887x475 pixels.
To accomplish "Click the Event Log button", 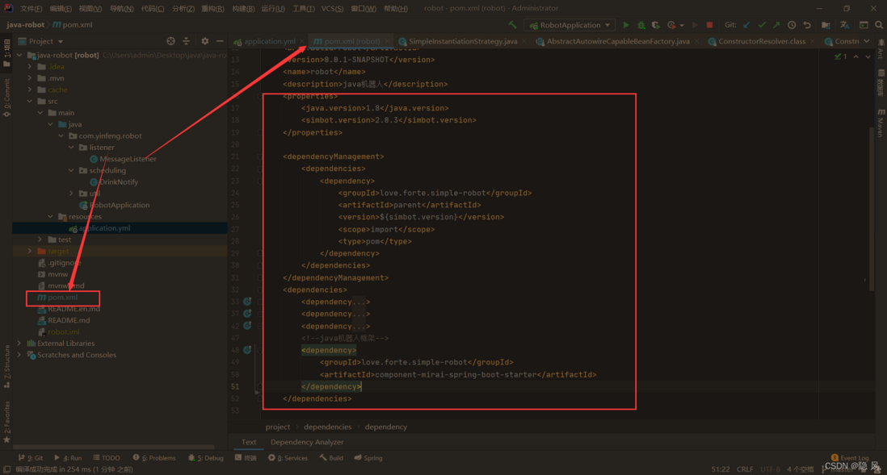I will tap(850, 458).
